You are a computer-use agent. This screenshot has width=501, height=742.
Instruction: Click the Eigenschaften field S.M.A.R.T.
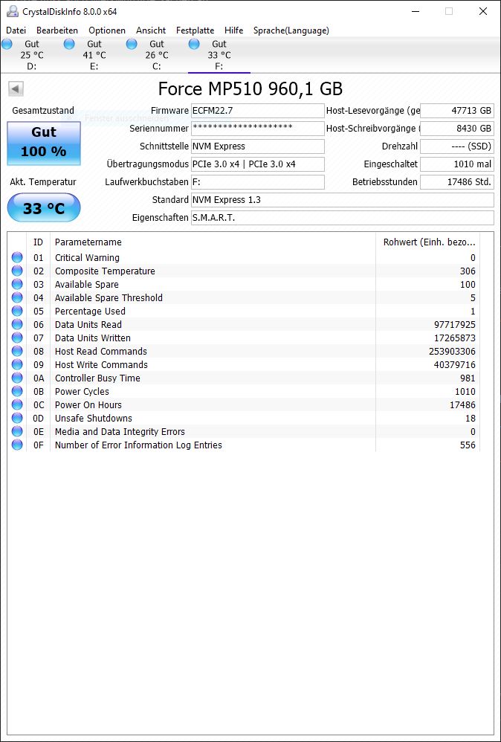[343, 218]
